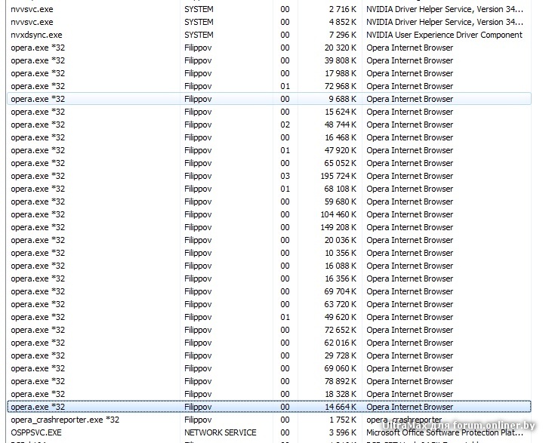
Task: Click 3 596 K memory value
Action: coord(343,432)
